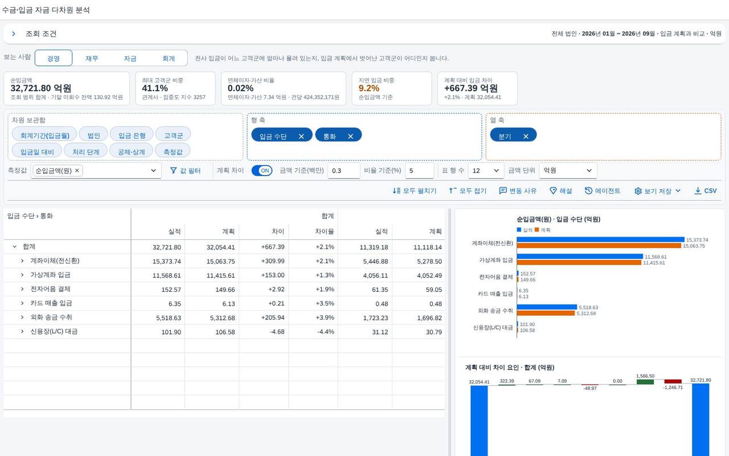Screen dimensions: 729x456
Task: Open 보기 저장 settings menu
Action: [x=657, y=191]
